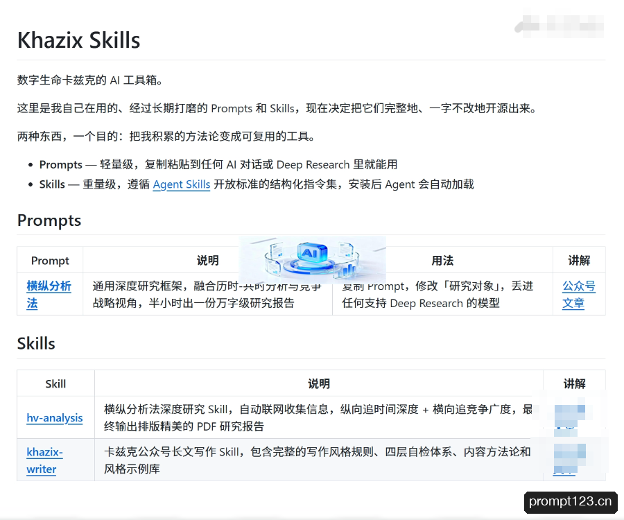
Task: Click the AI graphic overlay image
Action: point(313,259)
